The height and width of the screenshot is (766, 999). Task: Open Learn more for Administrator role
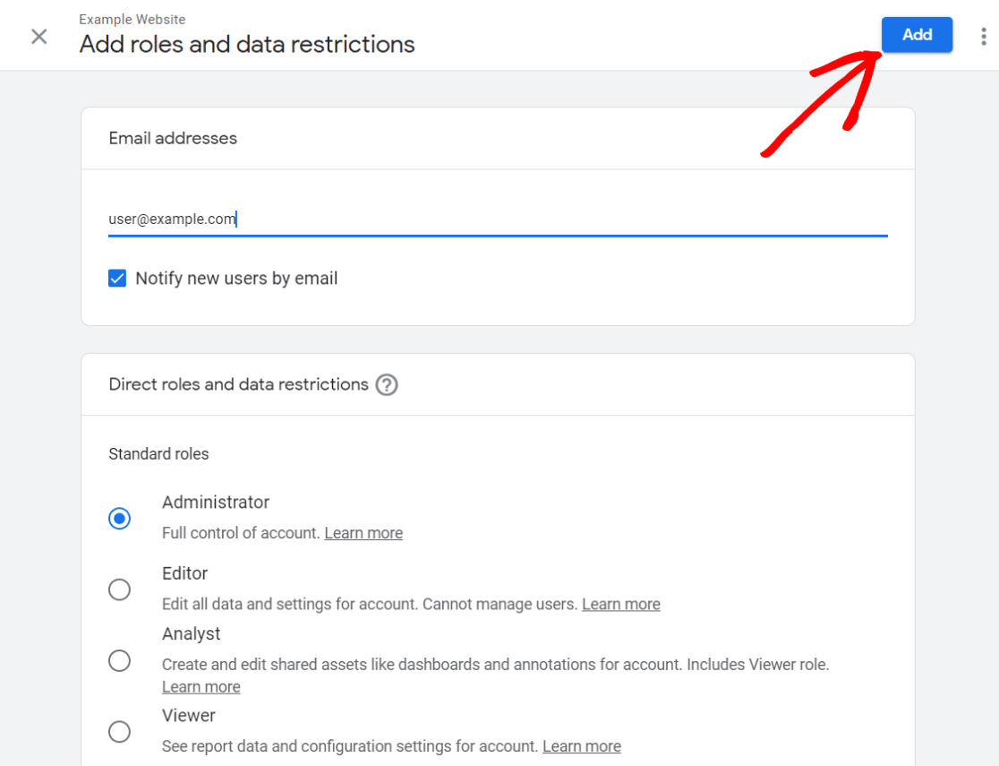point(363,532)
